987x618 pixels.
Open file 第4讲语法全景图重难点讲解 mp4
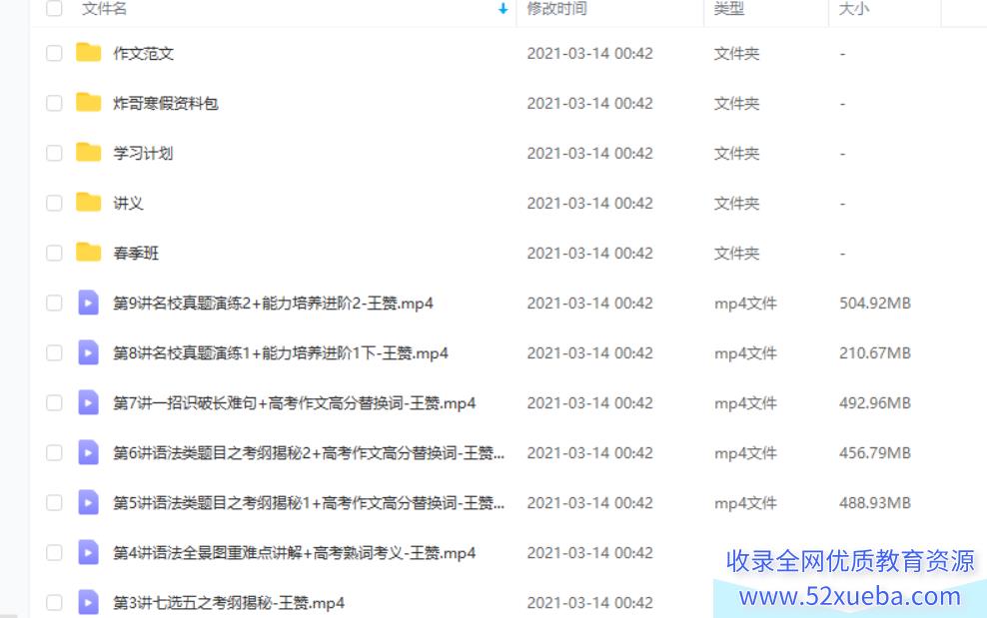294,552
